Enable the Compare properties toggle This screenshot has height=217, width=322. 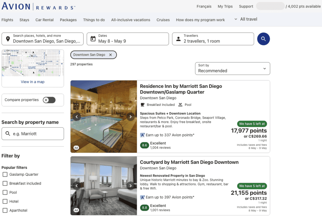[x=49, y=100]
